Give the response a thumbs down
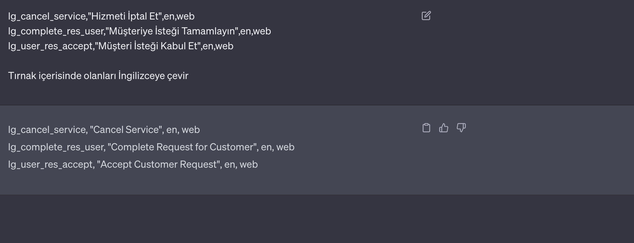This screenshot has height=243, width=634. click(461, 128)
